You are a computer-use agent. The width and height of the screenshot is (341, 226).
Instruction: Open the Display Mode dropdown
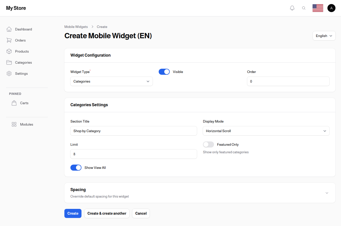[266, 131]
